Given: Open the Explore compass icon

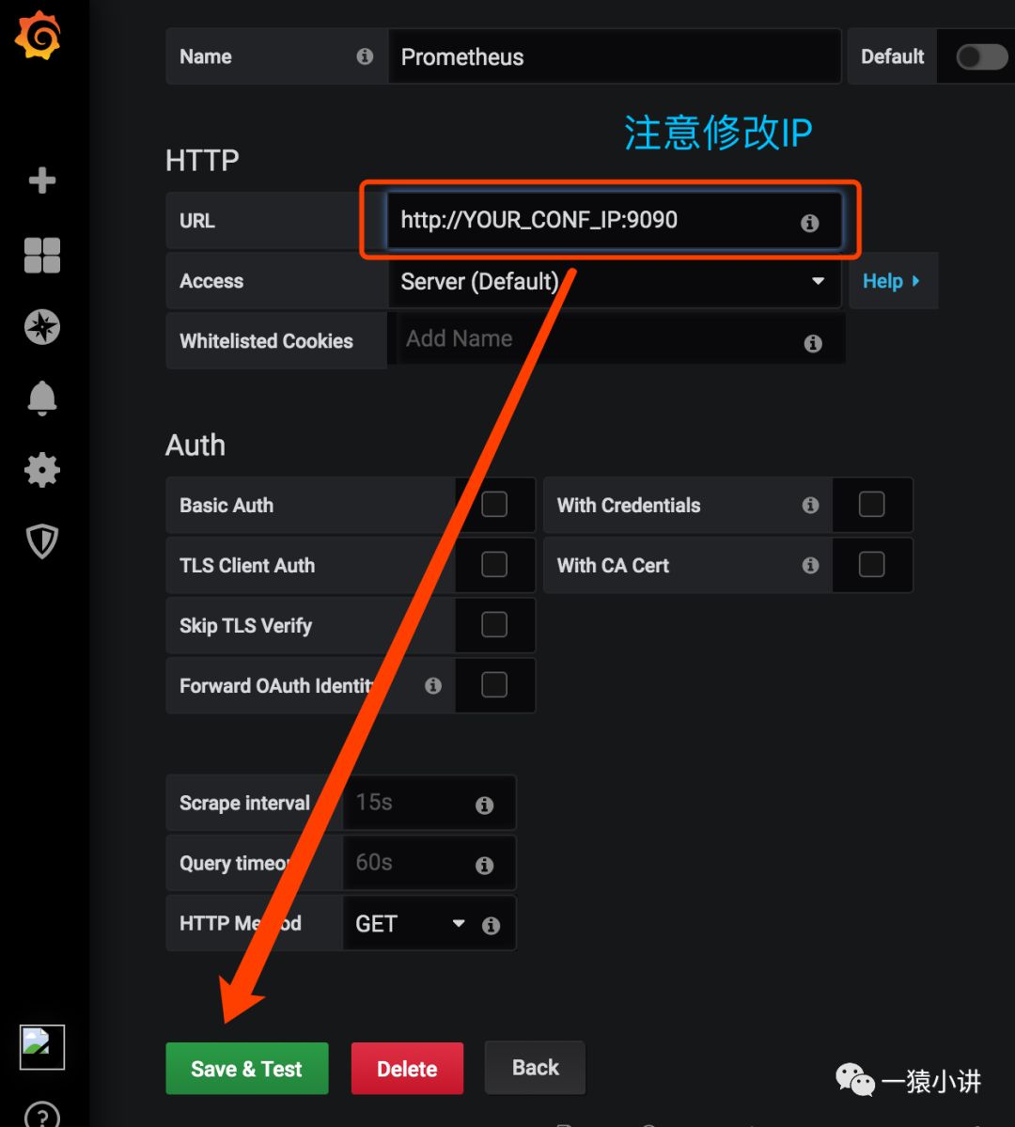Looking at the screenshot, I should [41, 327].
